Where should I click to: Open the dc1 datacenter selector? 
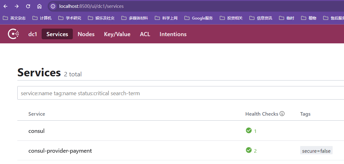pos(32,34)
